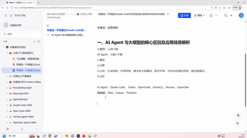Collapse the left sidebar with menu icon
The height and width of the screenshot is (138, 247).
[x=6, y=15]
